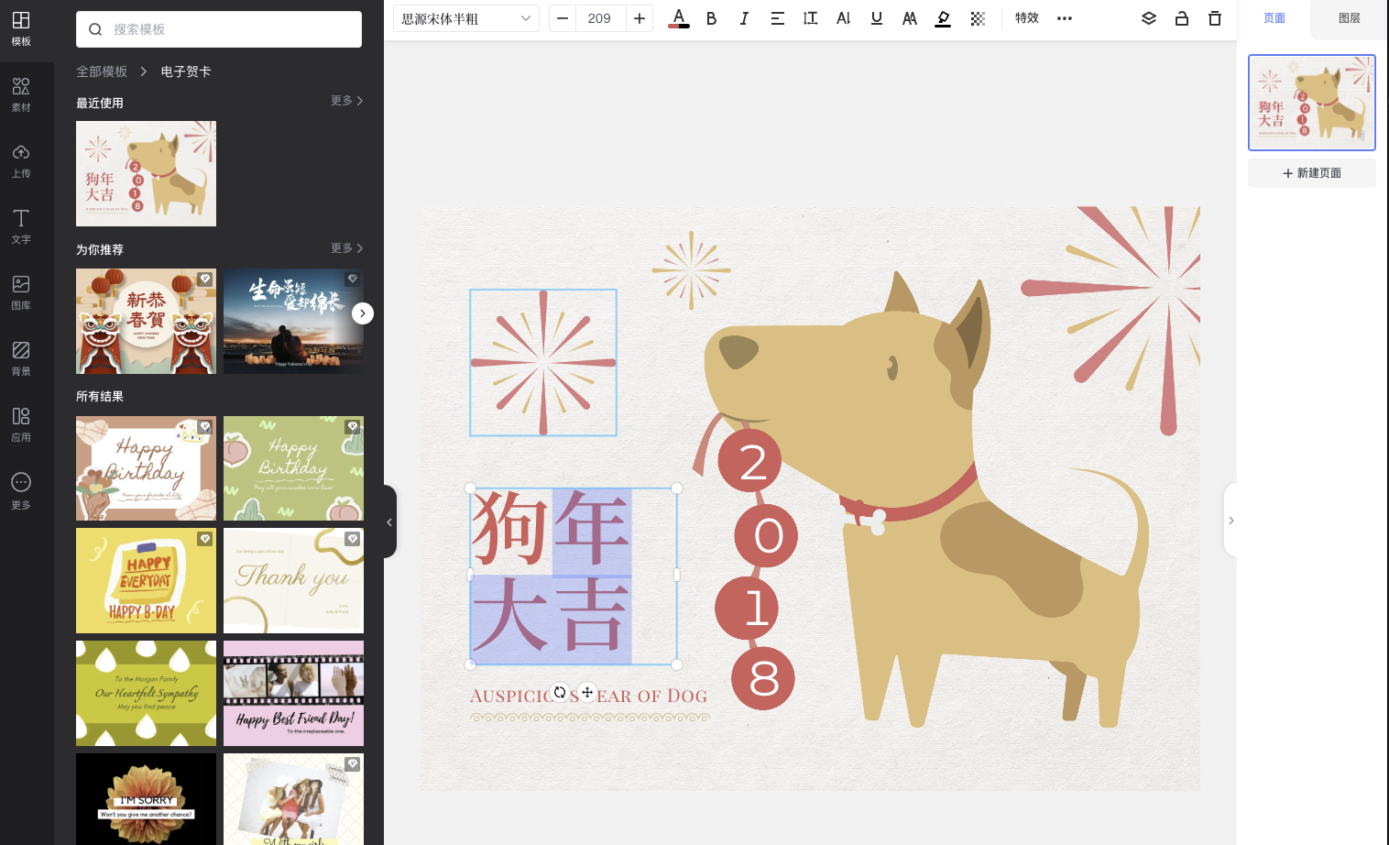Click 新建页面 to add a page

pos(1311,172)
